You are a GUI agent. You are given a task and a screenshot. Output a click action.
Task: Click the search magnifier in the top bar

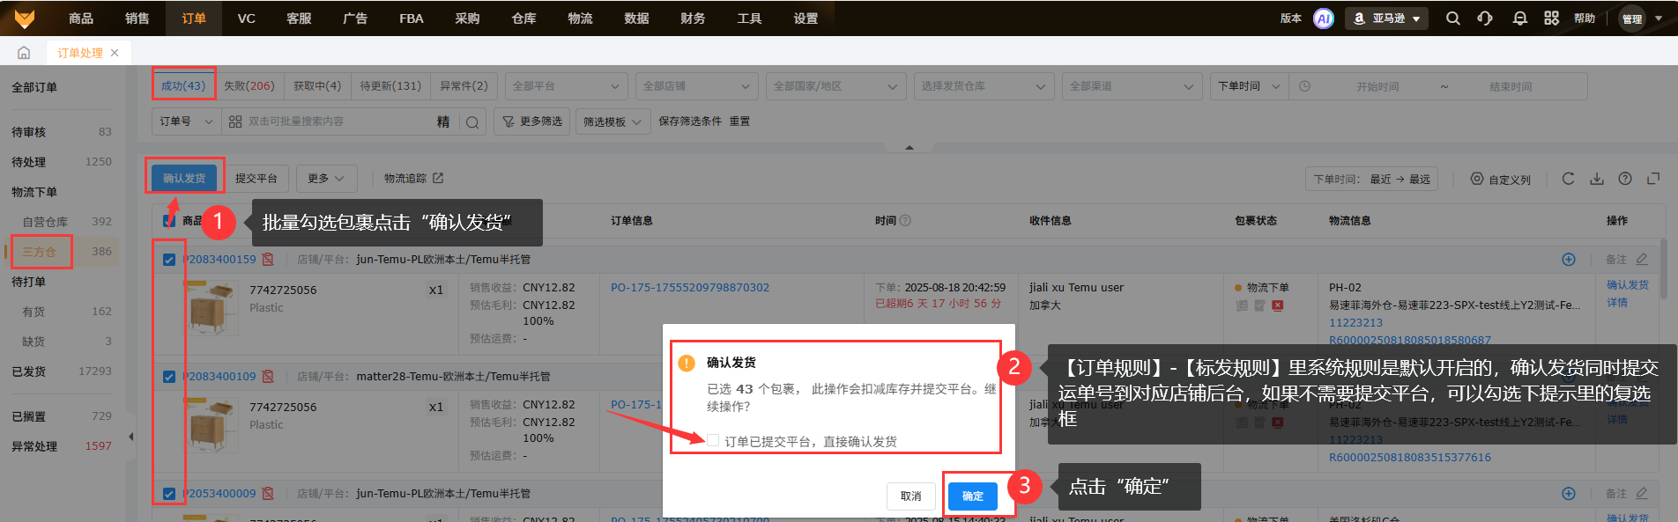(1453, 18)
